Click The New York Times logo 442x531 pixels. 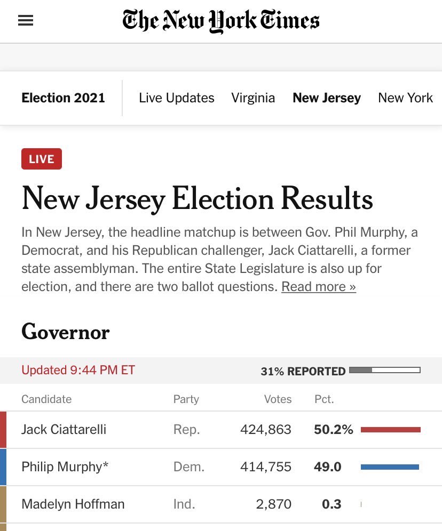[x=221, y=21]
